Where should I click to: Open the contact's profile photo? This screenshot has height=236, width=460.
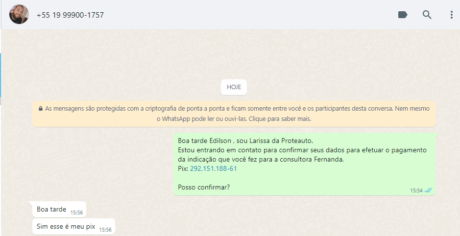pos(19,14)
